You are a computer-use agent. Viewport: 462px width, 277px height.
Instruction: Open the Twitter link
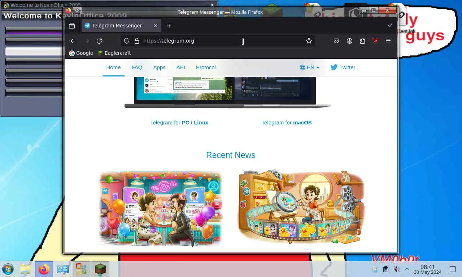[343, 67]
